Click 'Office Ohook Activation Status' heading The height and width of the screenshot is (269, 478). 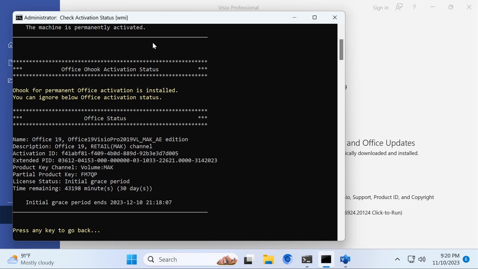tap(110, 69)
